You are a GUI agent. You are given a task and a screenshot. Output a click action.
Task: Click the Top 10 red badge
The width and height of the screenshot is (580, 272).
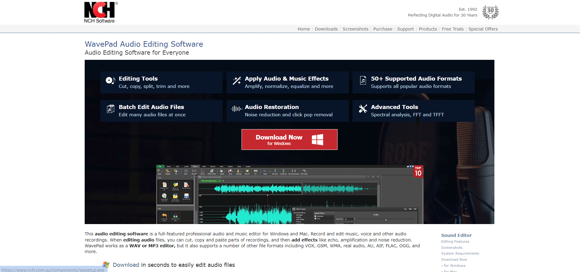tap(418, 172)
